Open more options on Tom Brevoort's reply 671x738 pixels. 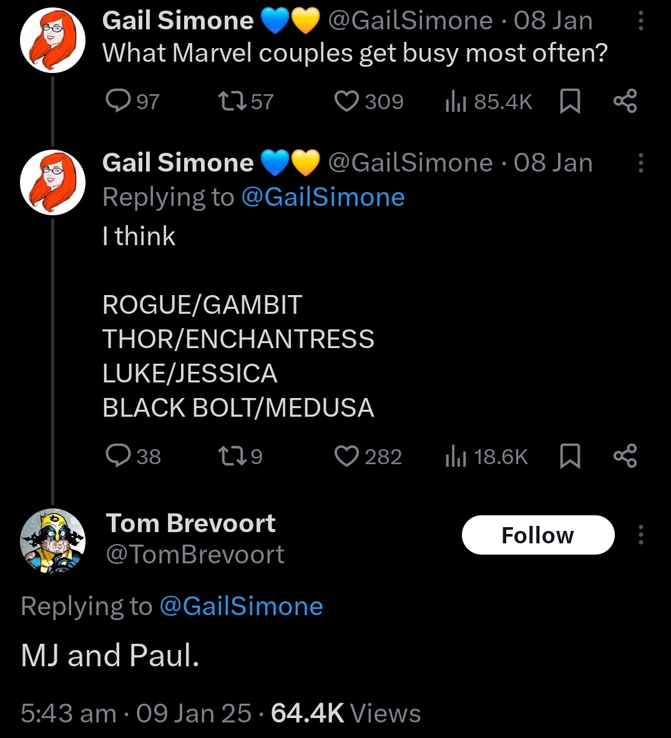pyautogui.click(x=640, y=535)
